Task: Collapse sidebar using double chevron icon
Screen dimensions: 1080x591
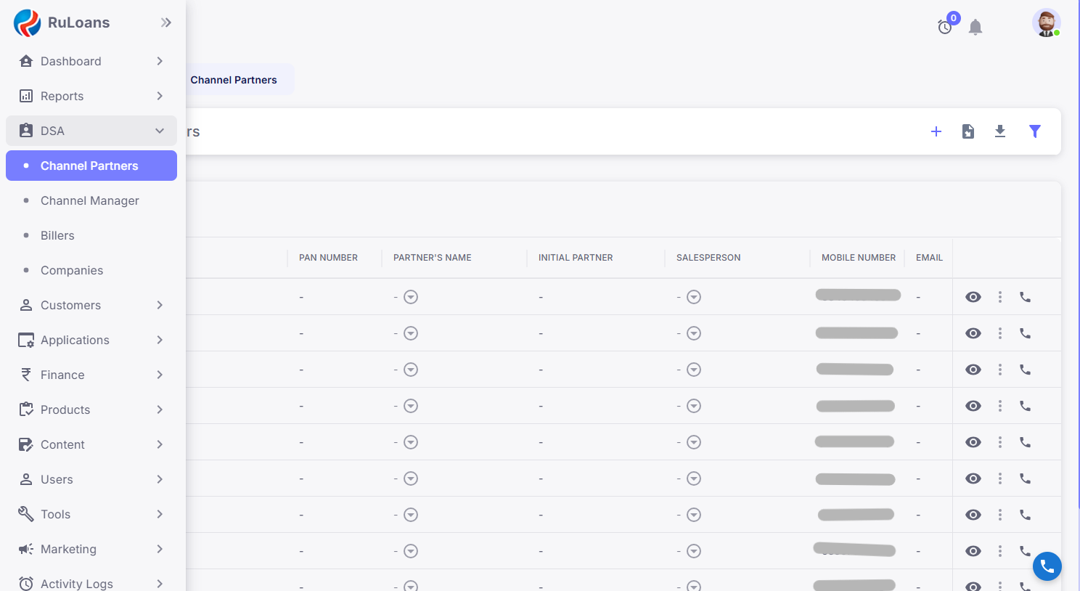Action: point(166,23)
